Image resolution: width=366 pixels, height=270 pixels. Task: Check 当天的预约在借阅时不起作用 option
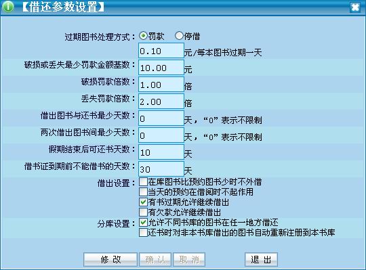(143, 192)
